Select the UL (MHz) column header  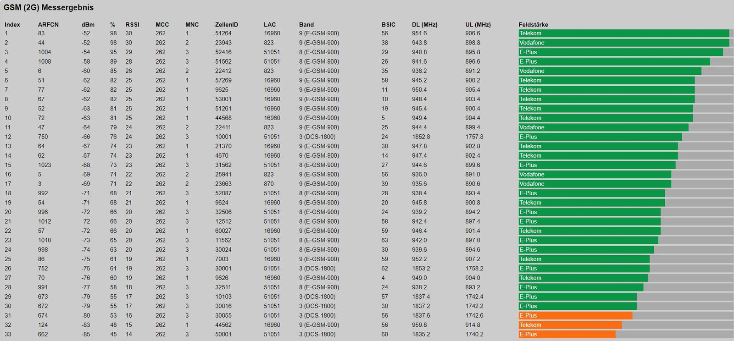coord(478,25)
